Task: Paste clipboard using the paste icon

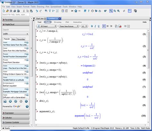Action: [31, 11]
